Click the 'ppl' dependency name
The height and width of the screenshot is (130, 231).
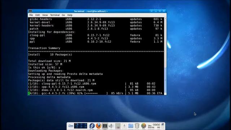pos(32,42)
